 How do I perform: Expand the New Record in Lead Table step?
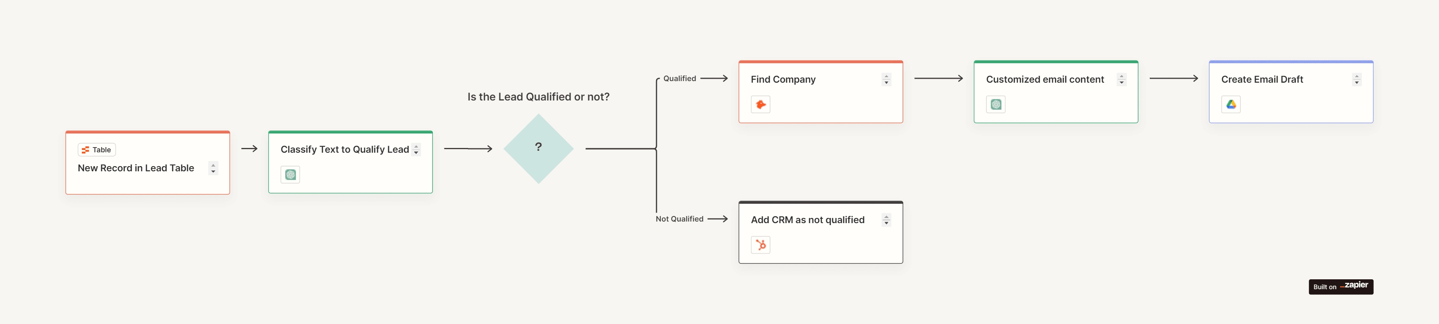click(x=213, y=168)
